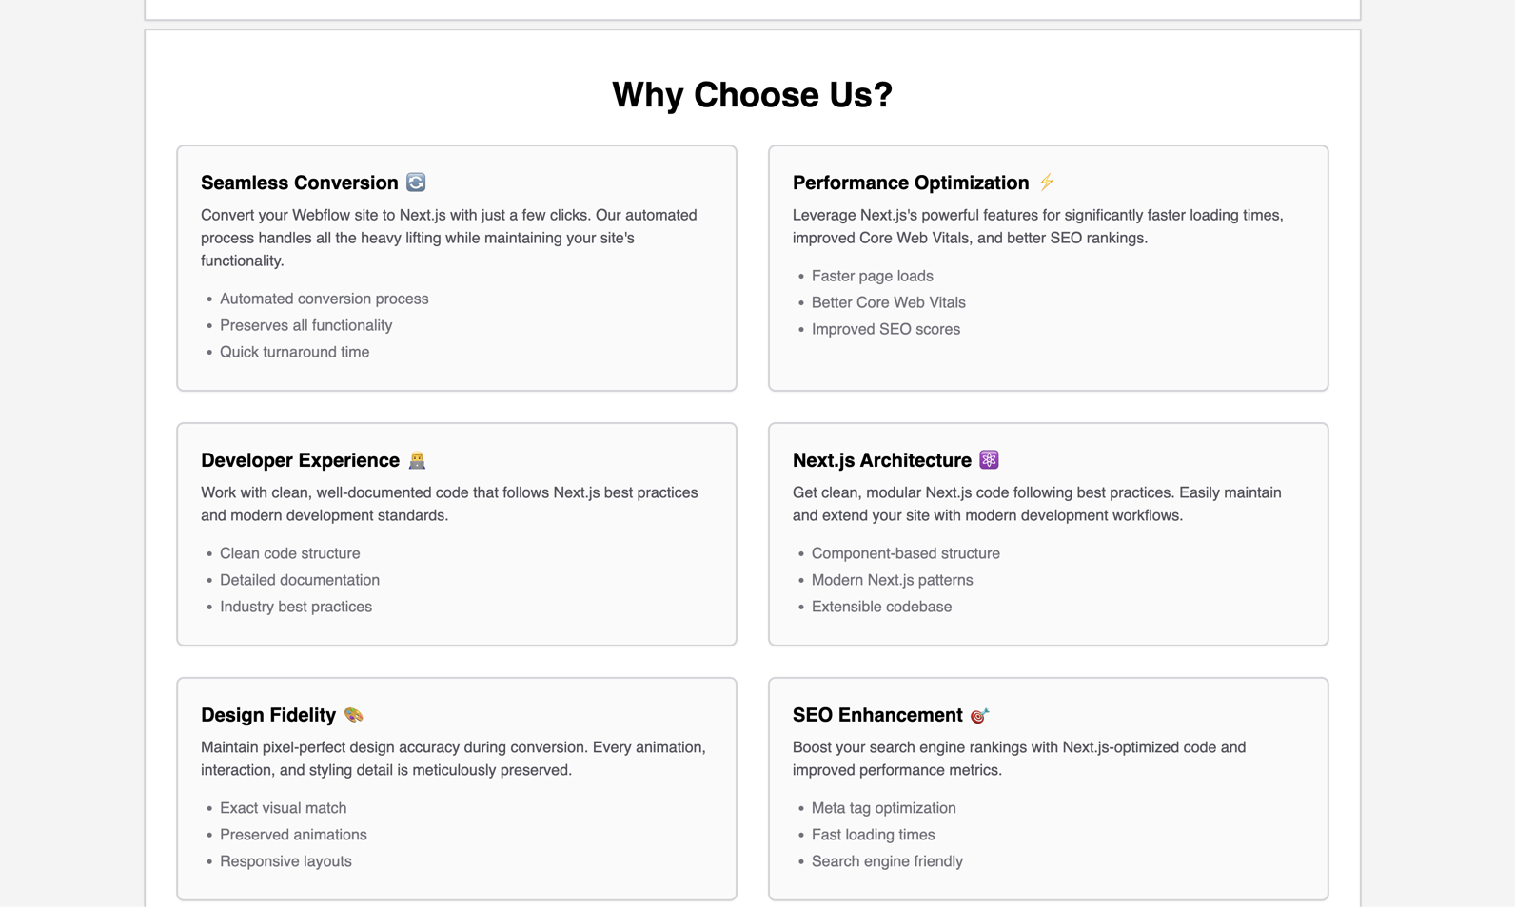Click the Seamless Conversion card title
Viewport: 1515px width, 907px height.
300,183
